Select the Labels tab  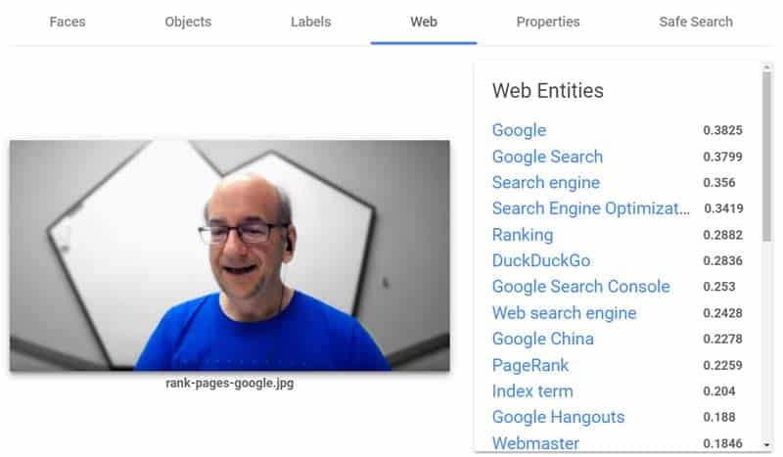(310, 22)
